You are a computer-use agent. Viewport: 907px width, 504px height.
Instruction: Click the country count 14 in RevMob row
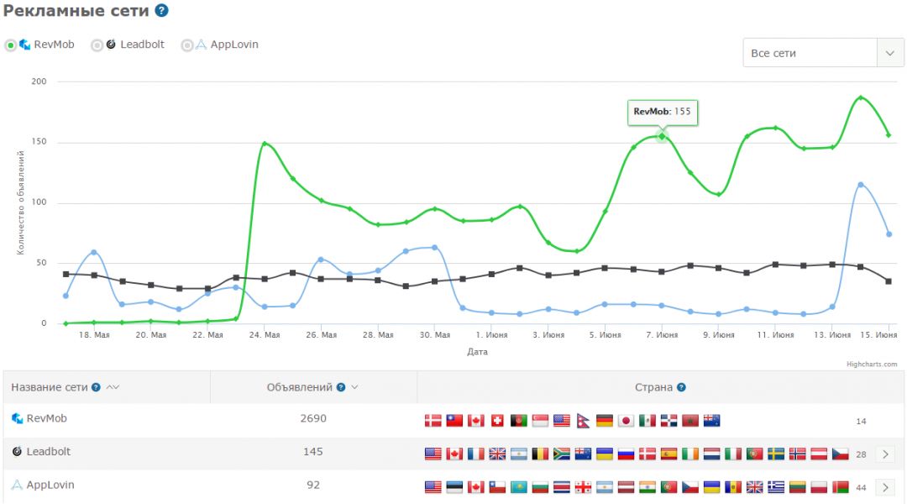click(862, 421)
